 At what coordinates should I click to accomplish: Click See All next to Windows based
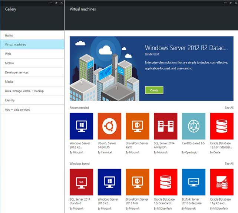pos(229,163)
